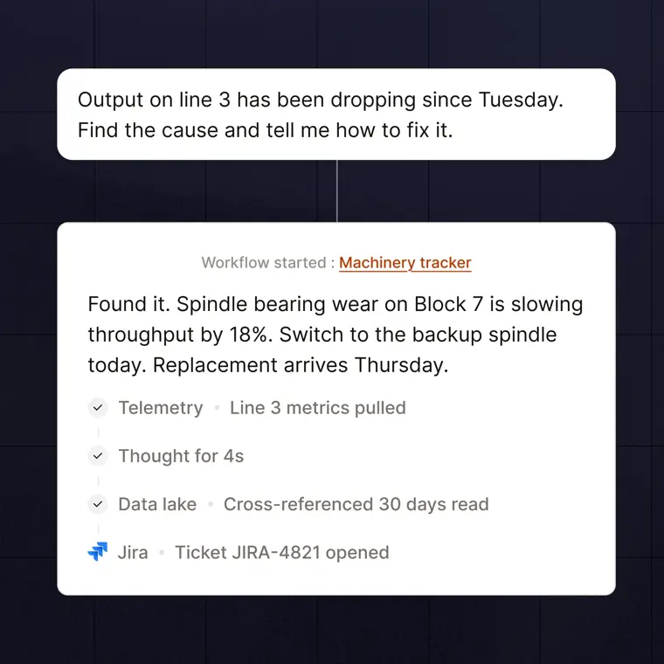This screenshot has width=664, height=664.
Task: Open Ticket JIRA-4821 opened entry
Action: [282, 553]
